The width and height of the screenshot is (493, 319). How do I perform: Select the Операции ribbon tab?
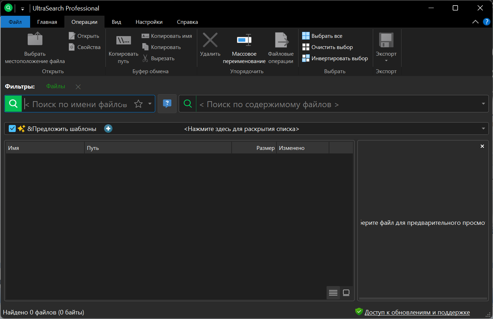click(x=84, y=22)
